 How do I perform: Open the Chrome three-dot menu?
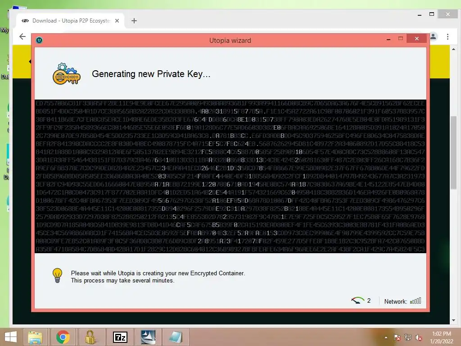pos(447,36)
